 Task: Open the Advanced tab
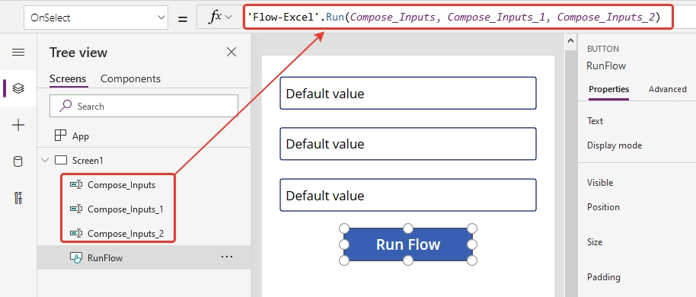click(x=668, y=89)
